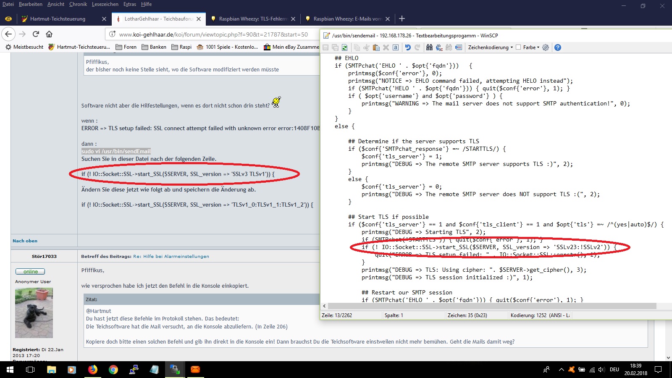The image size is (672, 378).
Task: Open the Lesezeichen menu
Action: [105, 4]
